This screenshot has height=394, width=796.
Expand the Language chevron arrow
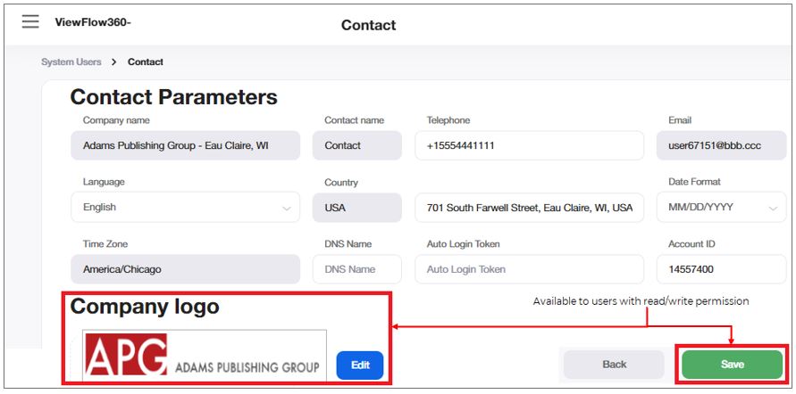tap(287, 209)
